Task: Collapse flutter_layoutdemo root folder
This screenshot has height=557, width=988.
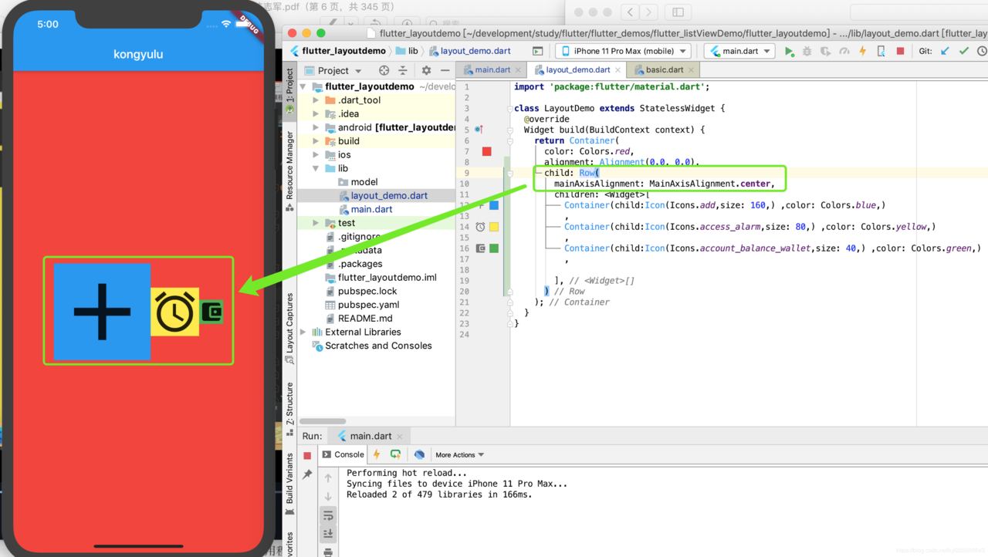Action: 304,86
